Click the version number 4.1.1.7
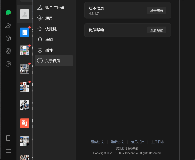195x160 pixels. coord(94,14)
